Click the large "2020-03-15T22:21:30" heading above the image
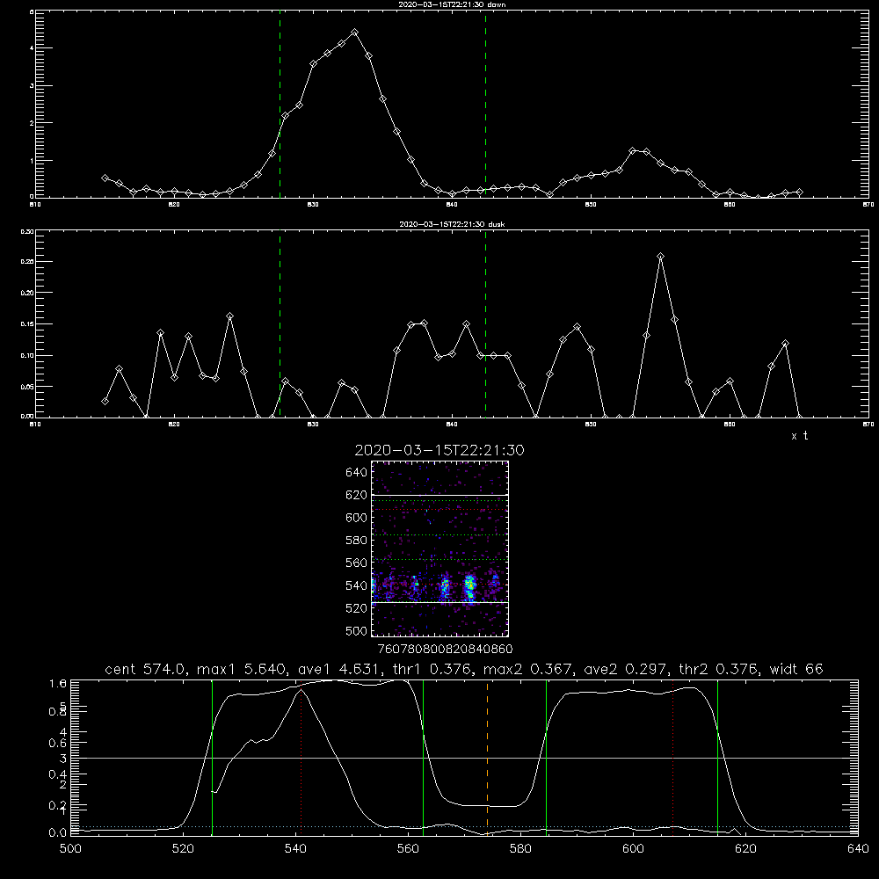Screen dimensions: 879x879 [439, 450]
